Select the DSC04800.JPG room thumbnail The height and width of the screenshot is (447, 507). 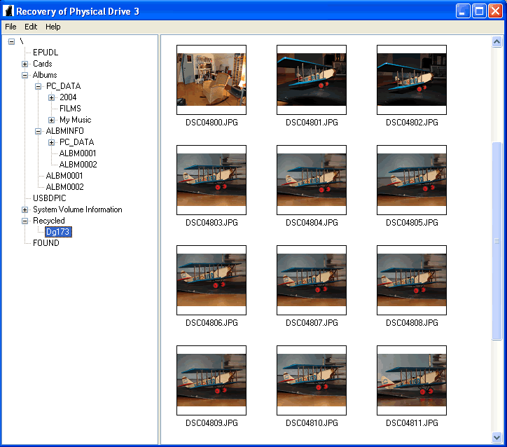(211, 80)
